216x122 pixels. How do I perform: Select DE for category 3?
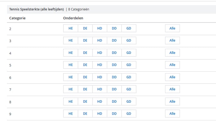point(85,40)
